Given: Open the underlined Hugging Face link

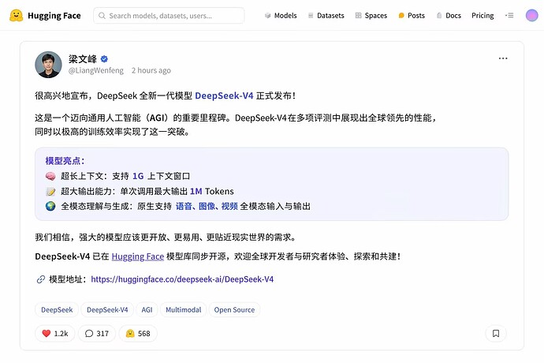Looking at the screenshot, I should tap(138, 256).
